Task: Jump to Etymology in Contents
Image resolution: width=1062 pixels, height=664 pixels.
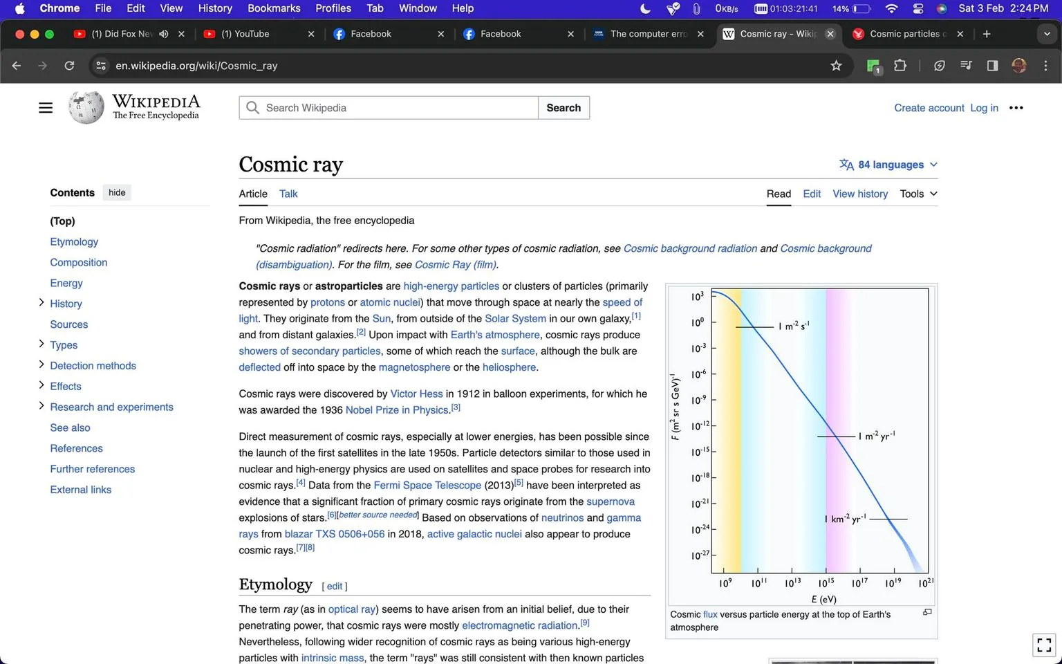Action: point(74,241)
